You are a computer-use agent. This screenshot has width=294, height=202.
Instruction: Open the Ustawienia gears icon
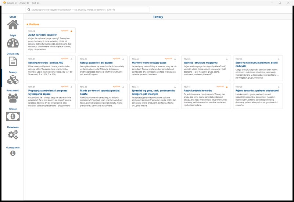13,135
